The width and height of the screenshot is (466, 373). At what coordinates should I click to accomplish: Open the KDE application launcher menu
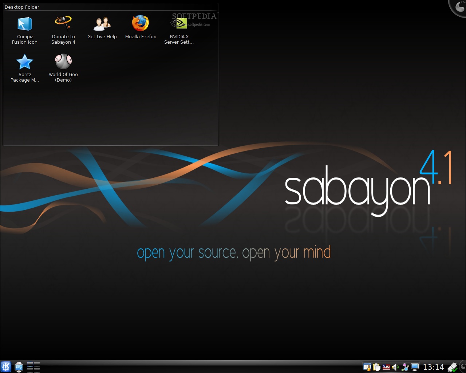6,367
